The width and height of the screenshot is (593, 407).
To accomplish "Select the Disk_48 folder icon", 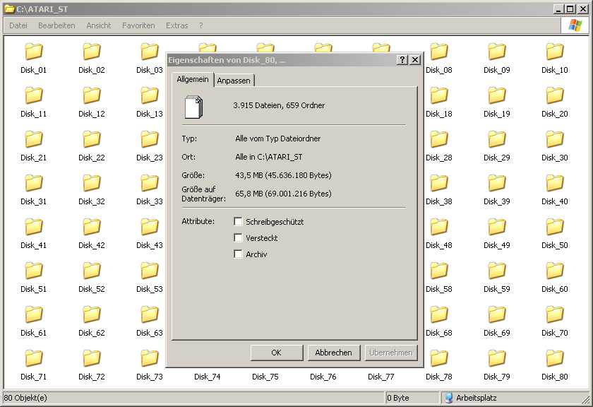I will 439,227.
